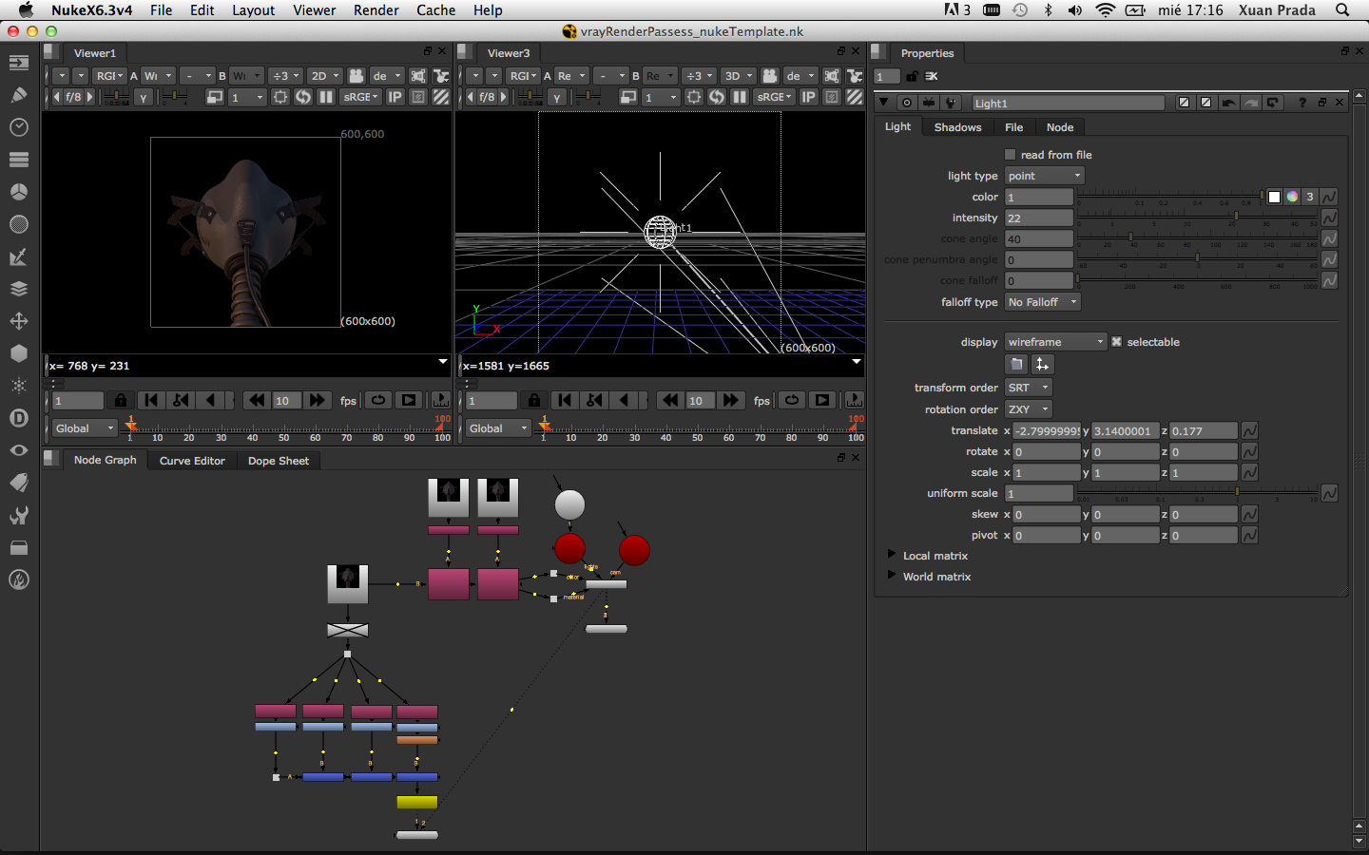Open the Time nodes menu clock icon
This screenshot has height=855, width=1369.
click(x=18, y=127)
